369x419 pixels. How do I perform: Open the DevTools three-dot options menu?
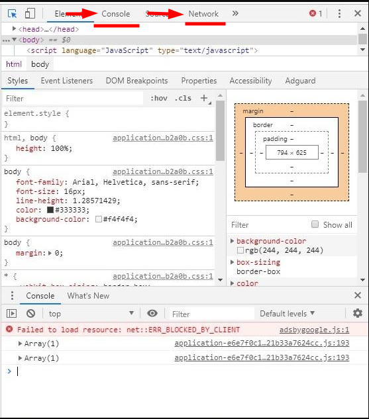point(339,13)
